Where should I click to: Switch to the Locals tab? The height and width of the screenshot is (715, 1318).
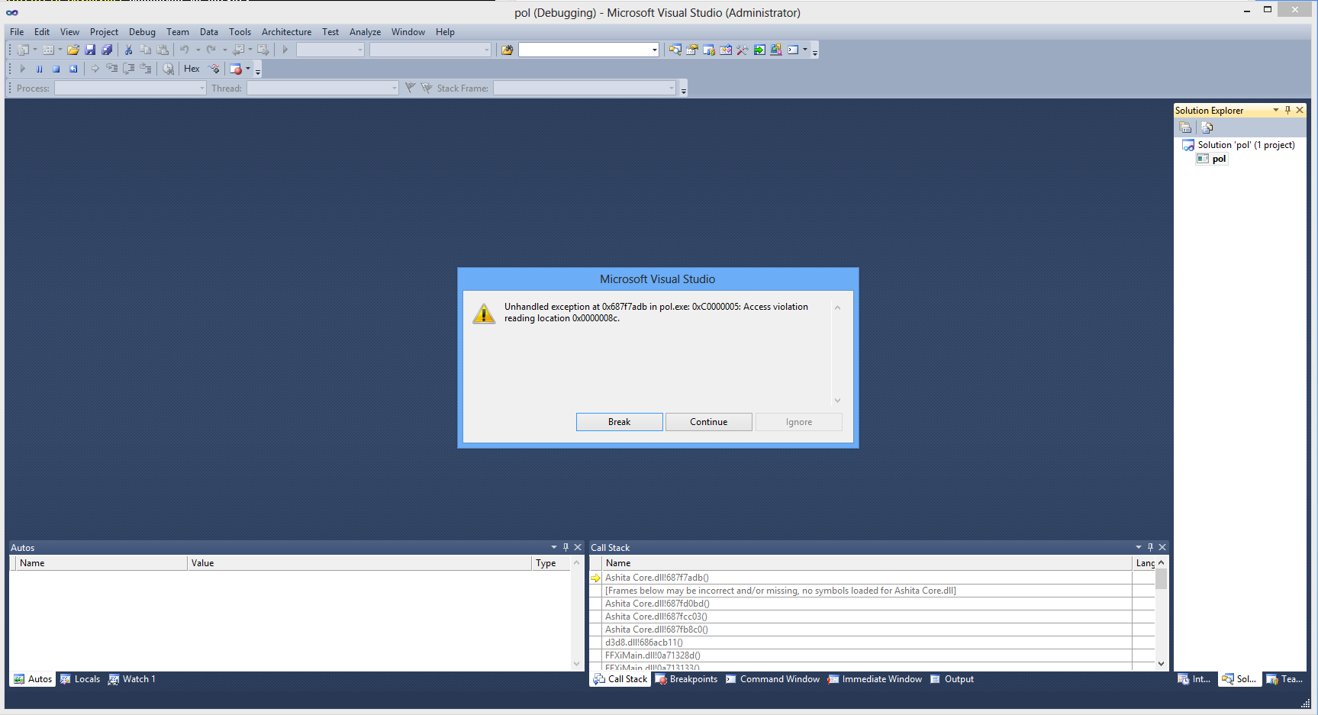(81, 679)
